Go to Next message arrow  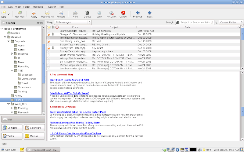pyautogui.click(x=149, y=12)
